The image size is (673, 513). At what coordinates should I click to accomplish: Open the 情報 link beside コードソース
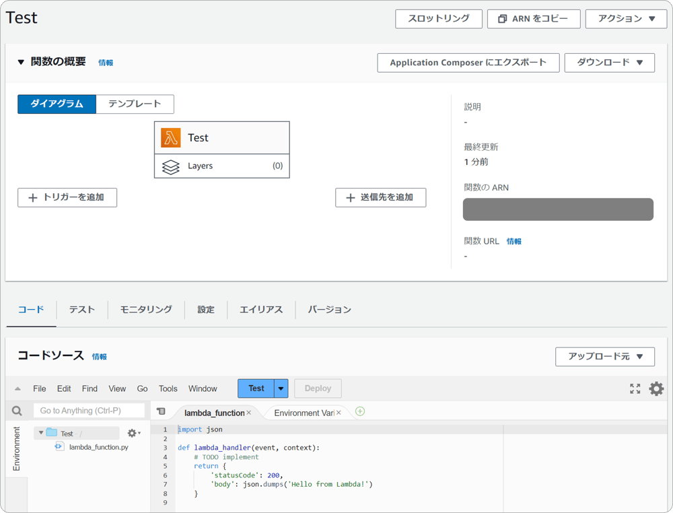coord(99,357)
